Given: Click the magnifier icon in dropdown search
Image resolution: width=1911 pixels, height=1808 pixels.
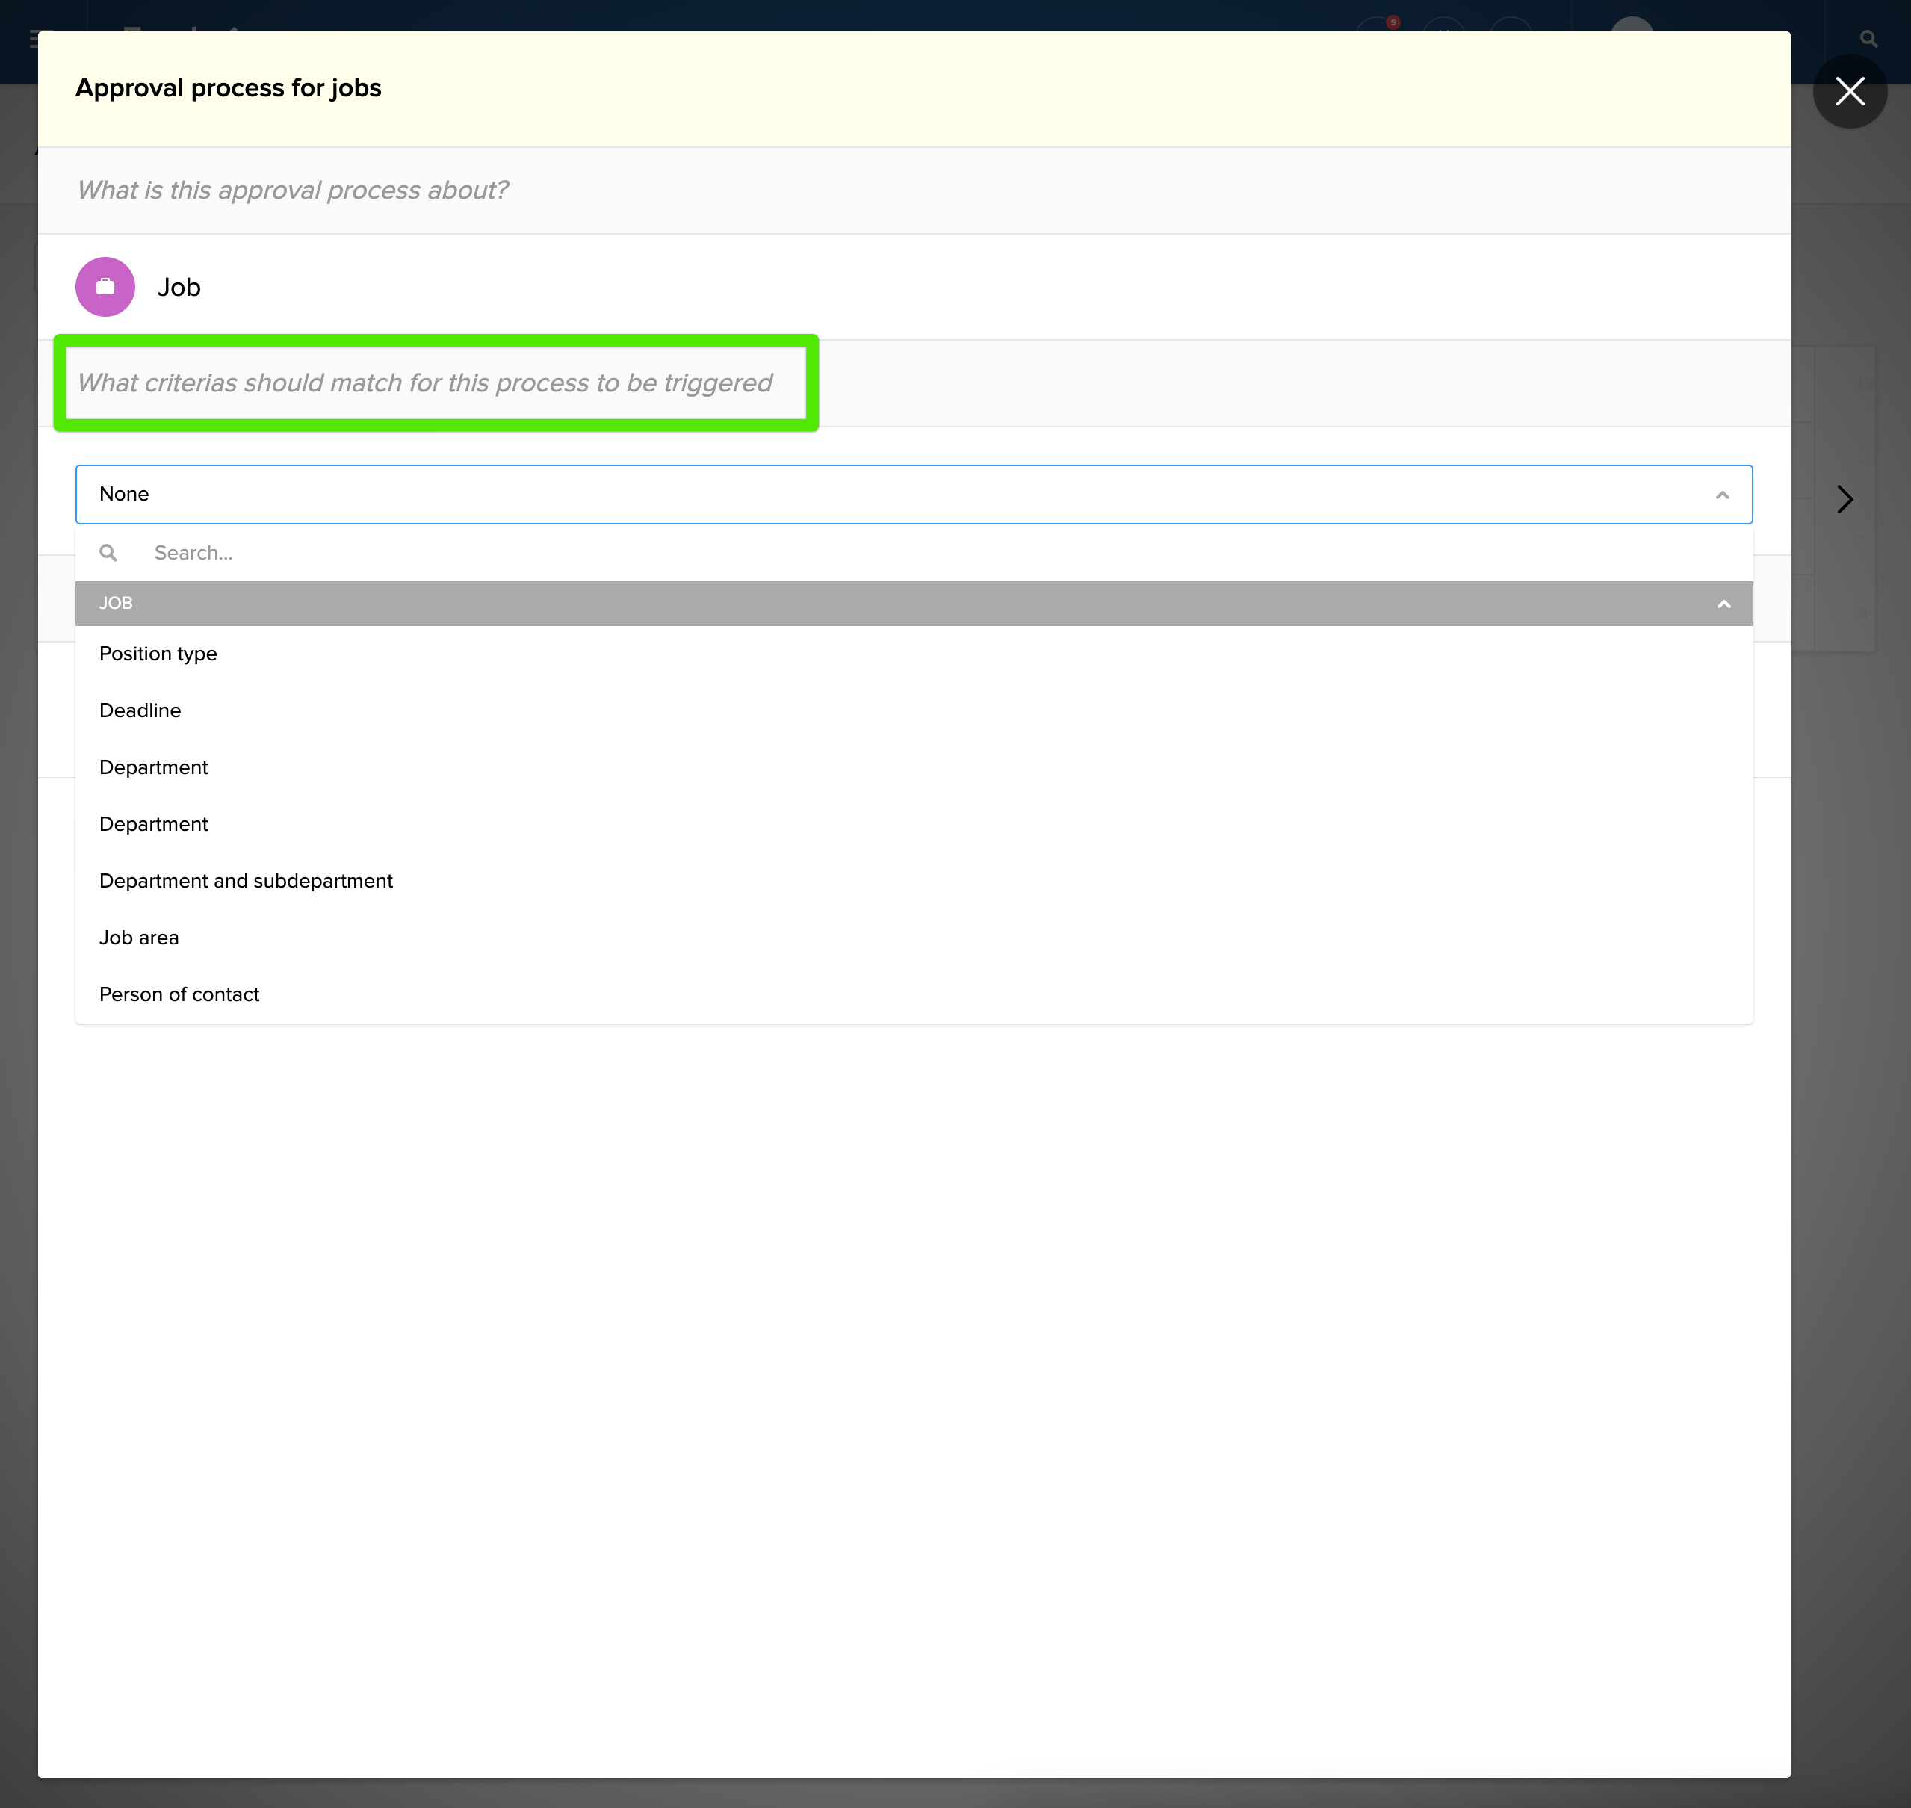Looking at the screenshot, I should 109,552.
